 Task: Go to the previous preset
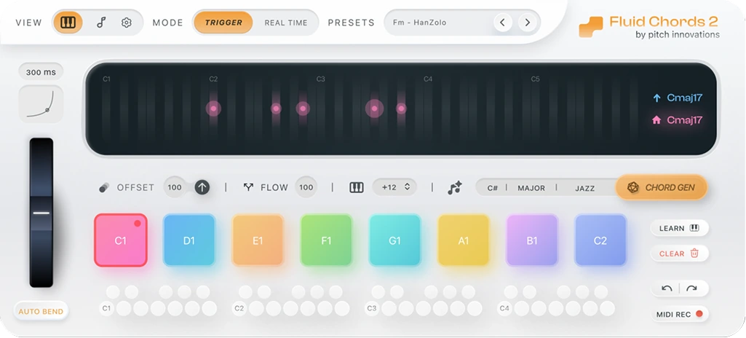point(502,23)
